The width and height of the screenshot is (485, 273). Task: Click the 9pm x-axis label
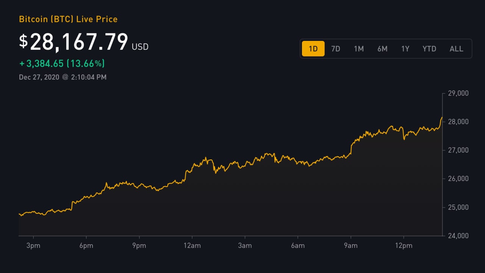click(139, 246)
